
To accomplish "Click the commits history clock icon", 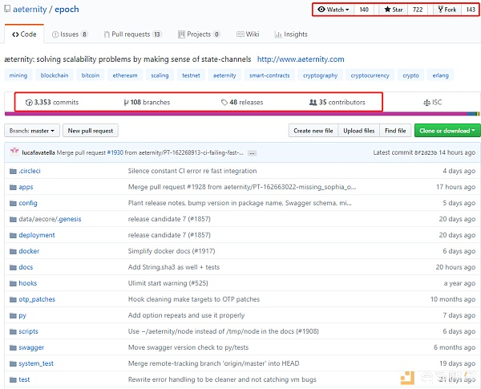I will coord(29,102).
